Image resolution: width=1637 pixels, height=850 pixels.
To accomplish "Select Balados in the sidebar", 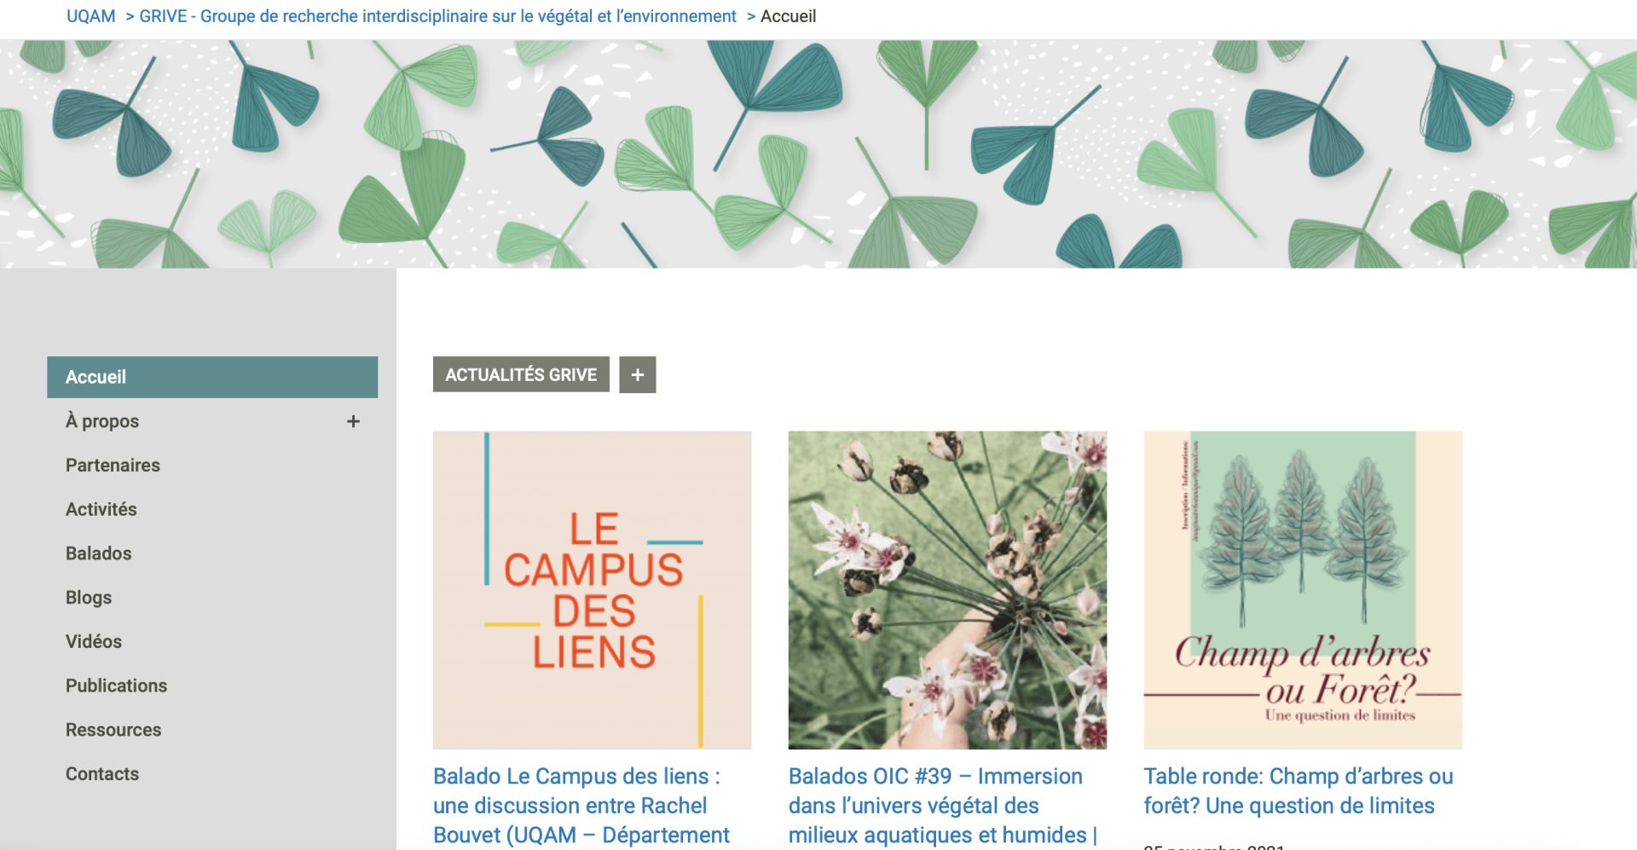I will pyautogui.click(x=99, y=553).
